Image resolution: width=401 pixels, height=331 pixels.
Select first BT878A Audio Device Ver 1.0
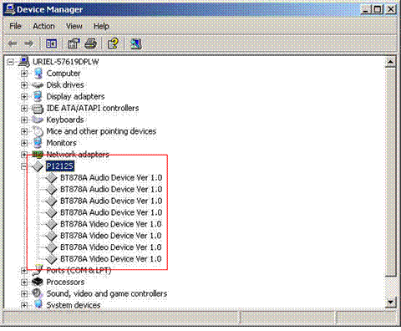click(111, 178)
